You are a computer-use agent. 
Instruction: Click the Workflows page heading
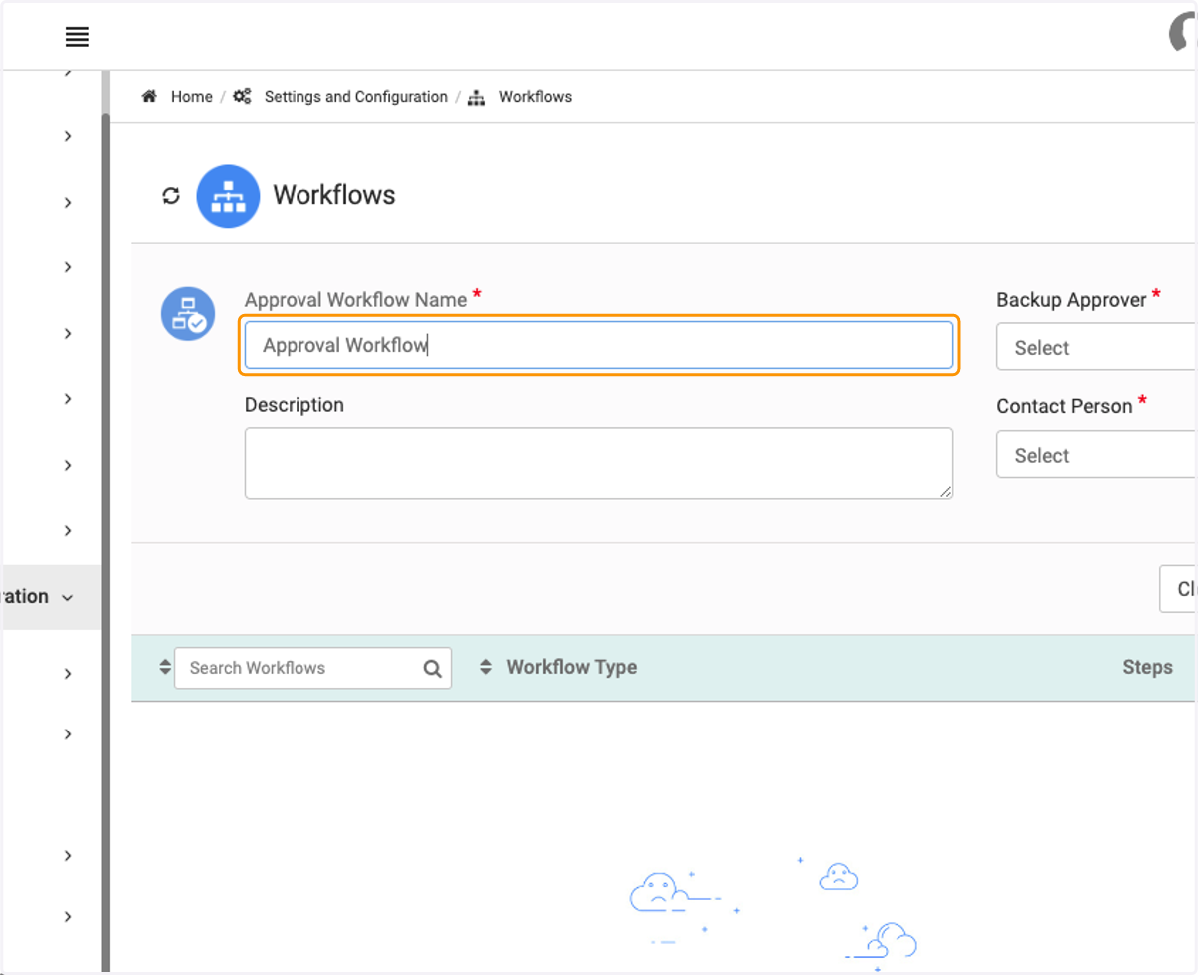(334, 195)
